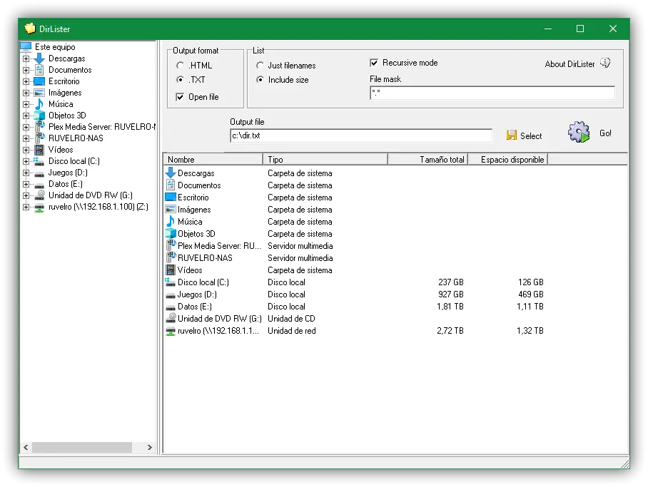Choose Just filenames list option
Viewport: 648px width, 487px height.
(260, 66)
